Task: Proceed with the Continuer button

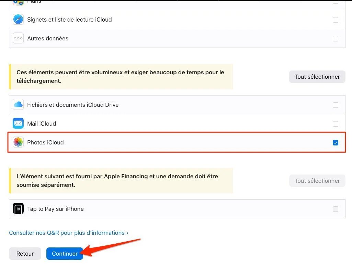Action: (65, 254)
